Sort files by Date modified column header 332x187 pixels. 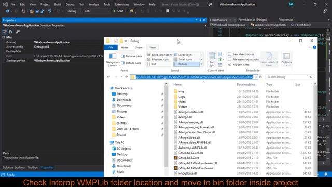click(246, 84)
